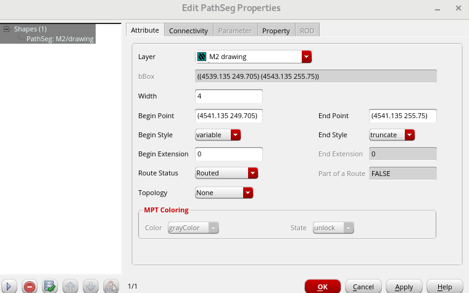Open the End Style dropdown

tap(410, 135)
